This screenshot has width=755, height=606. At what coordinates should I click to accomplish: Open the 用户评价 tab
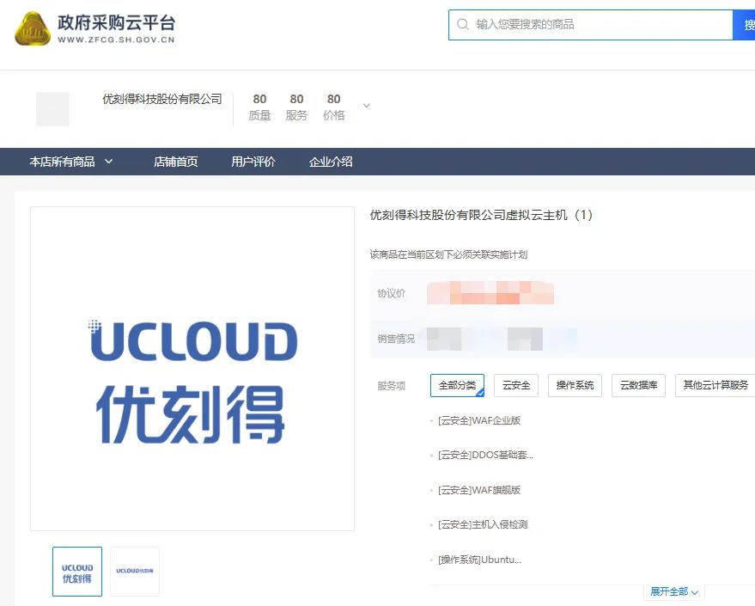(253, 162)
